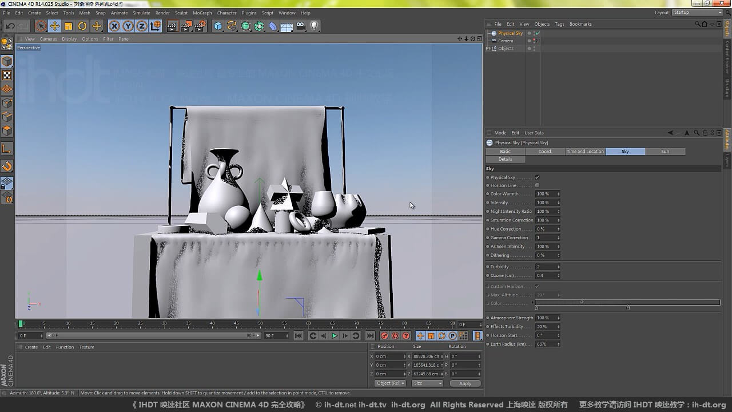Toggle the Physical Sky enable checkmark in object list
This screenshot has height=412, width=732.
click(x=538, y=33)
